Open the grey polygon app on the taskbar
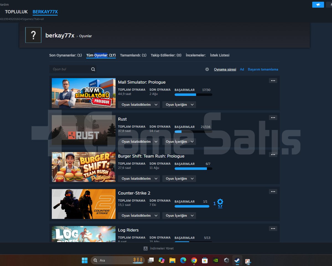The width and height of the screenshot is (332, 266). 227,260
